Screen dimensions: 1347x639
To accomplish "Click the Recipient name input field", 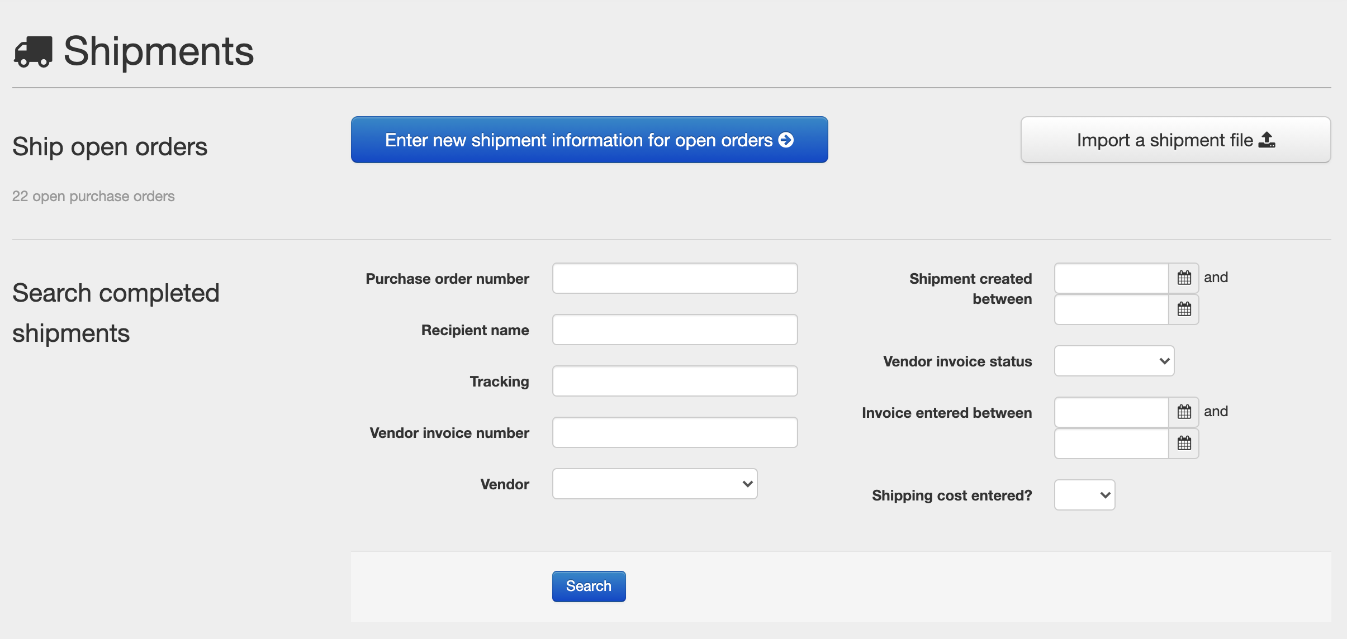I will coord(674,330).
